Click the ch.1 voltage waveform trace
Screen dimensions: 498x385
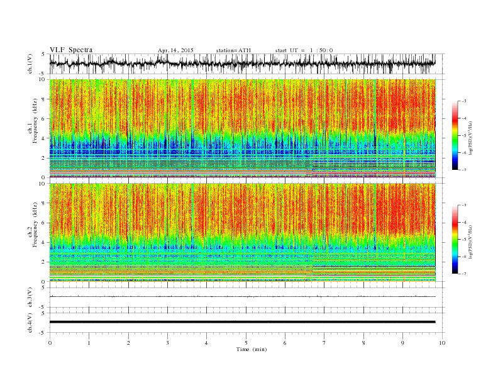(242, 64)
